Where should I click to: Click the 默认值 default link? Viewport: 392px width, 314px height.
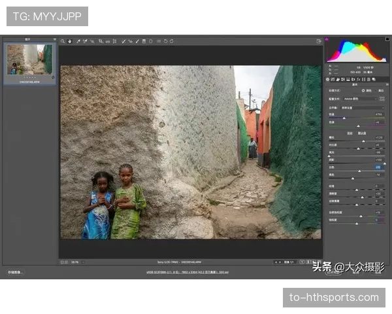(x=362, y=133)
